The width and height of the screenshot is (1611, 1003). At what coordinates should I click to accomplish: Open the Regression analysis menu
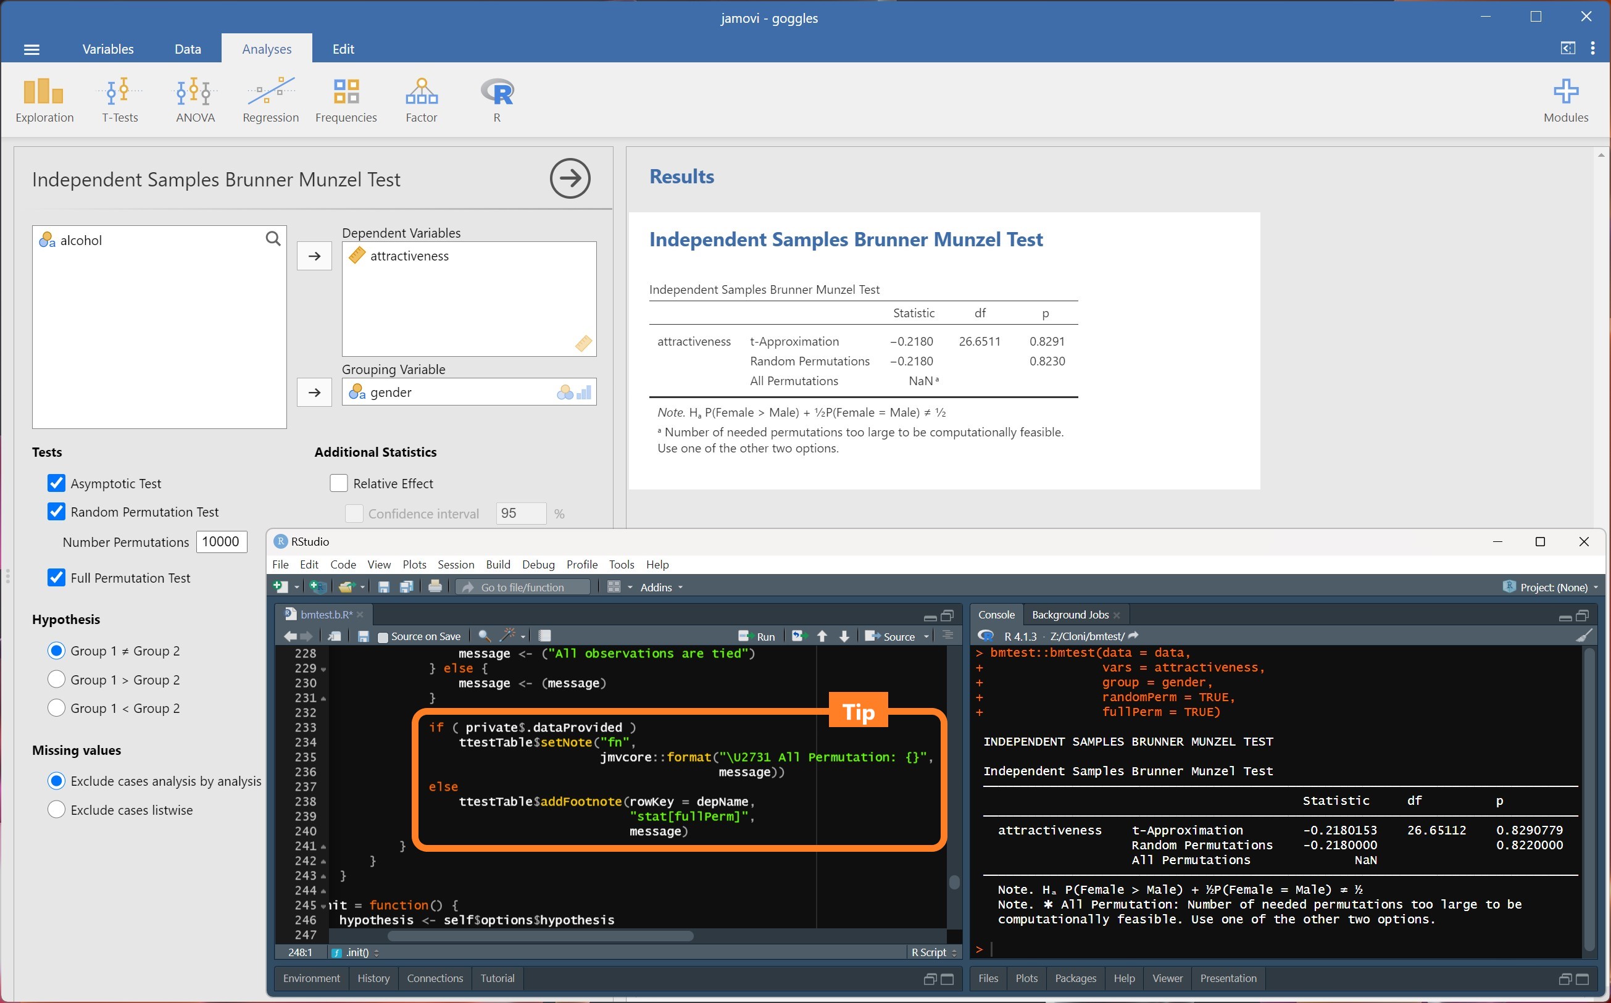coord(270,100)
